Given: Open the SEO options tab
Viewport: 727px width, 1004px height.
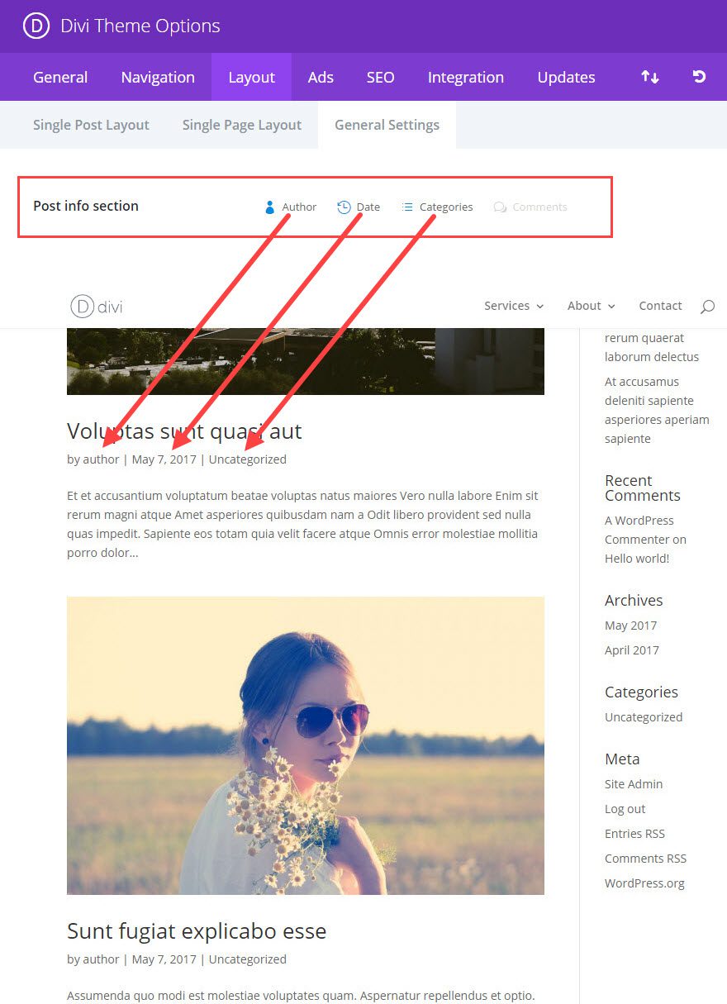Looking at the screenshot, I should point(381,77).
